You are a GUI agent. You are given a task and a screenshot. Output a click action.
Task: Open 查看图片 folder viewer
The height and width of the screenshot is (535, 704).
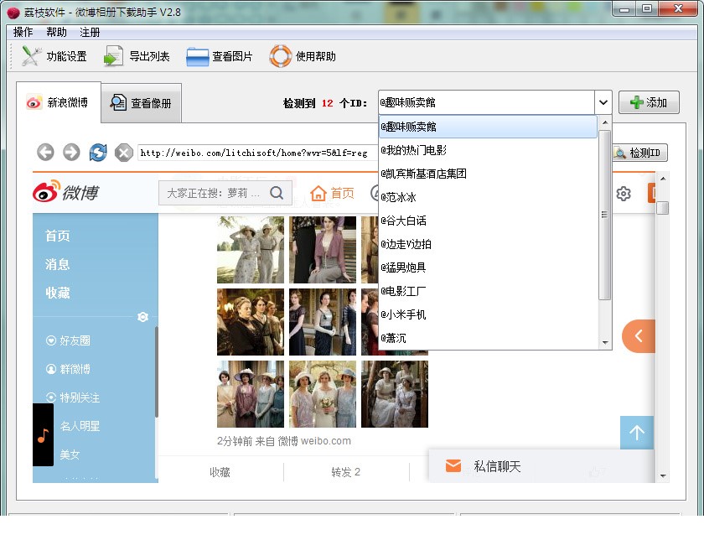(220, 56)
